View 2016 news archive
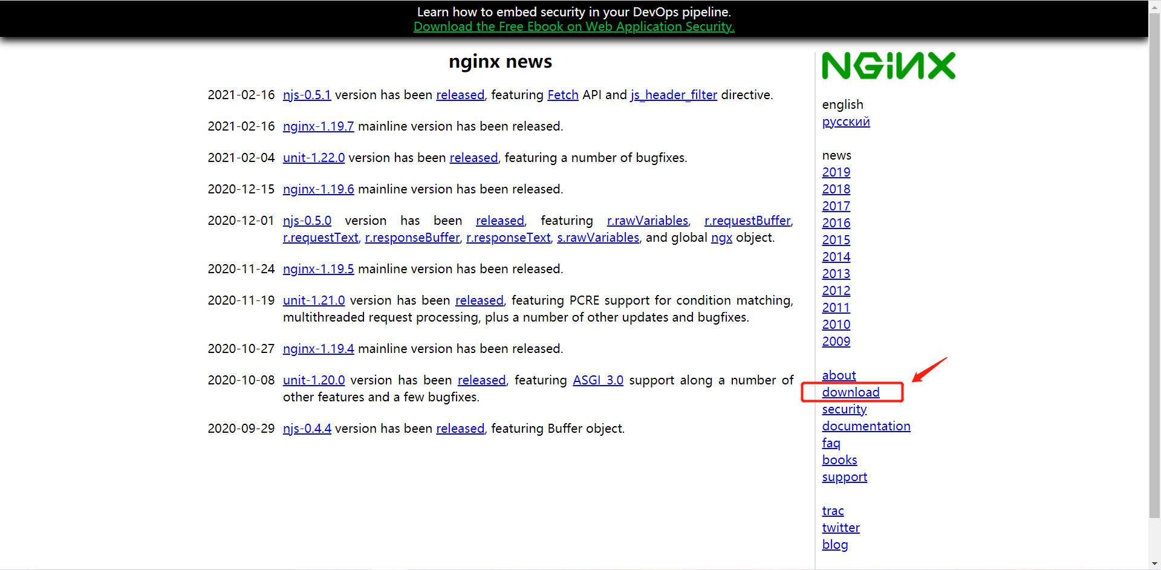The width and height of the screenshot is (1161, 570). click(836, 223)
